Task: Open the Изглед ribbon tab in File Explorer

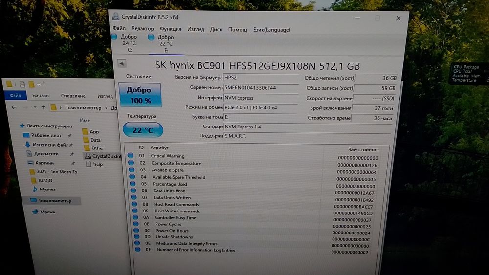Action: (x=105, y=96)
